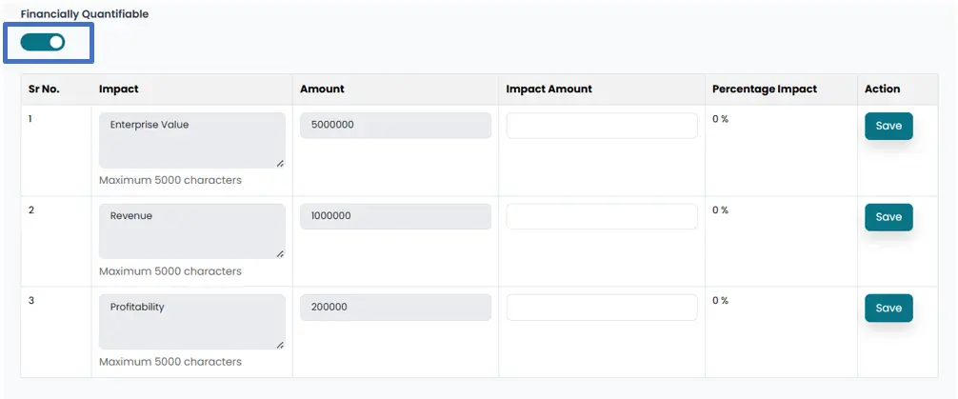Viewport: 958px width, 399px height.
Task: Save the Profitability row
Action: tap(888, 308)
